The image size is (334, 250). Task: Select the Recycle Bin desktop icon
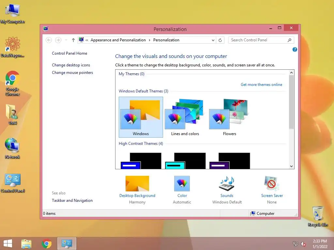coord(318,216)
